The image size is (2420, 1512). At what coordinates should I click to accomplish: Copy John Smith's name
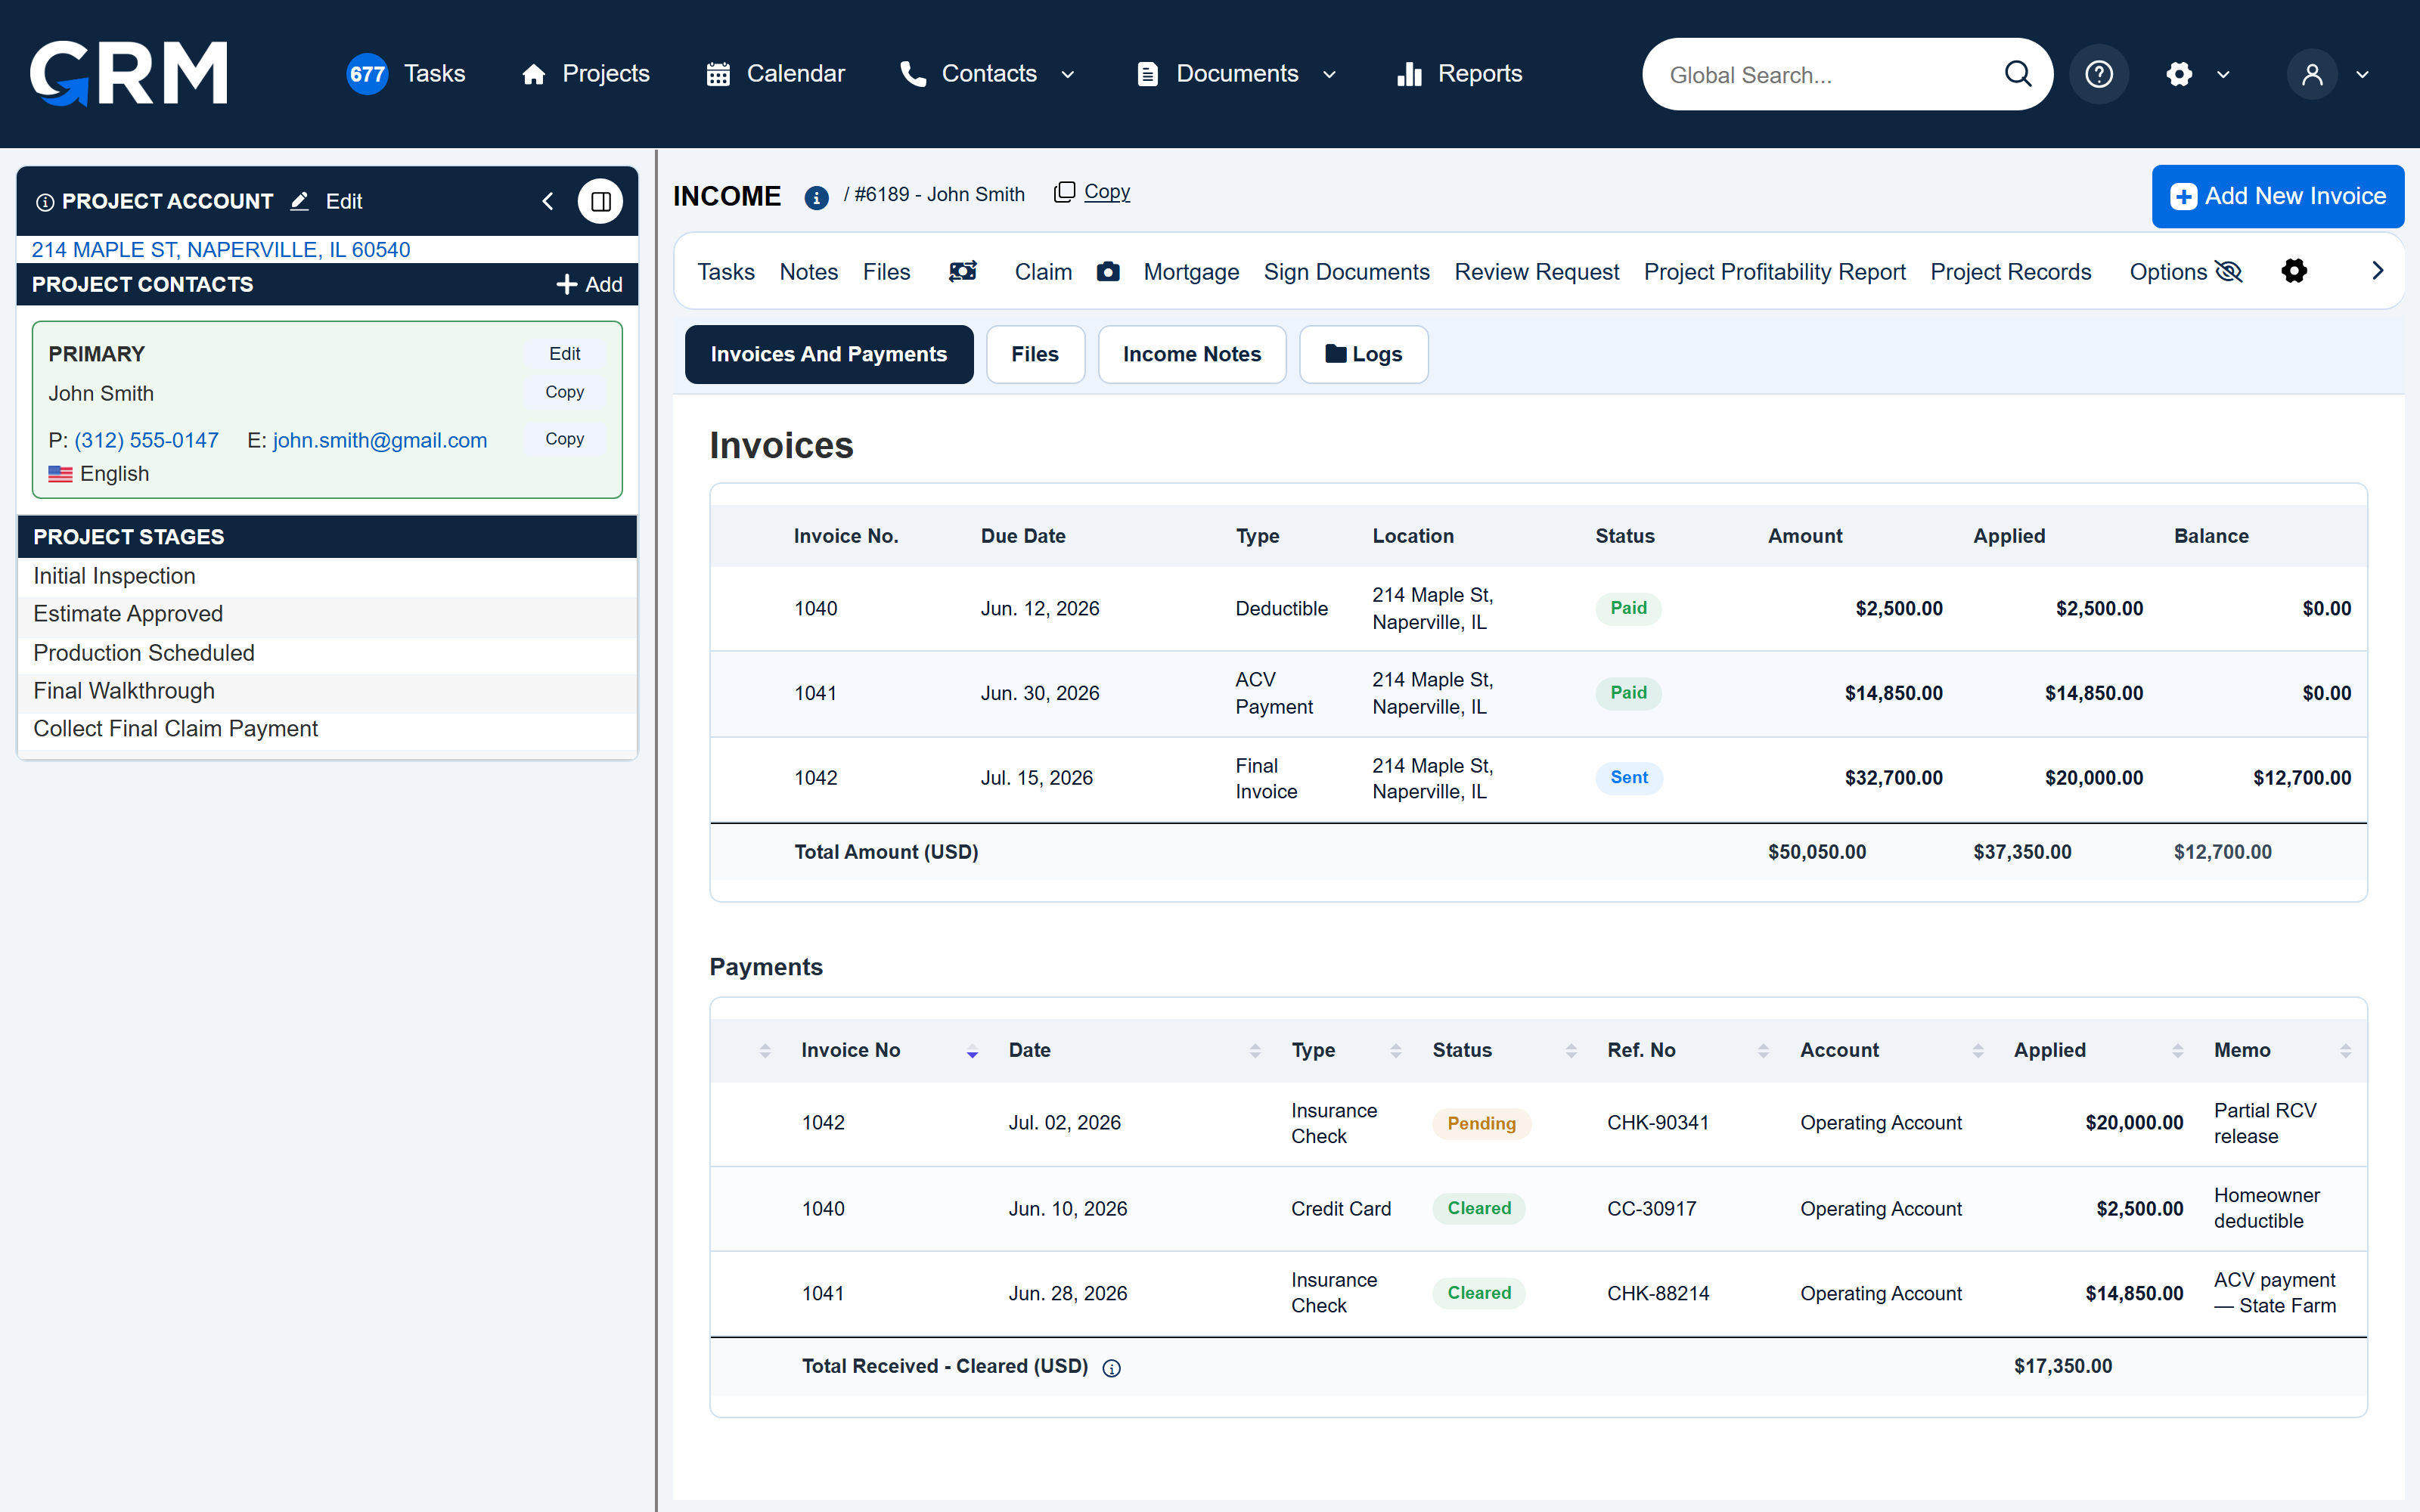point(564,392)
